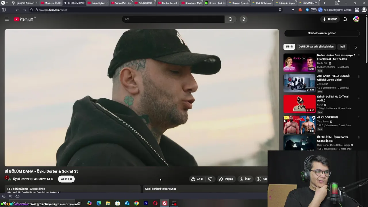Bookmark the page with the bookmark icon

[x=280, y=10]
